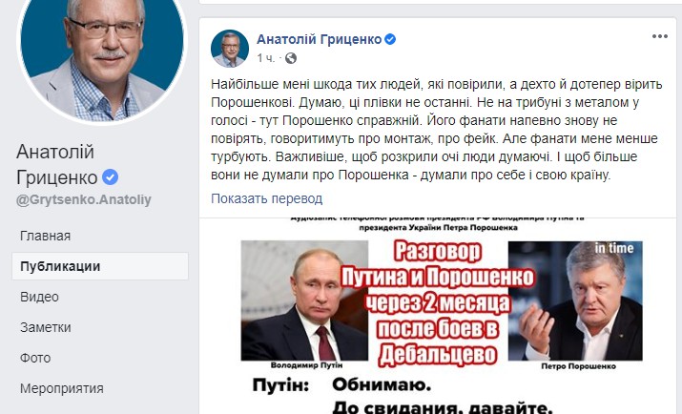Click the author name Анатолій Гриценко in the post
682x414 pixels.
pos(320,39)
